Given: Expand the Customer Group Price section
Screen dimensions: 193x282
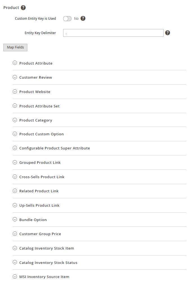Looking at the screenshot, I should coord(40,234).
